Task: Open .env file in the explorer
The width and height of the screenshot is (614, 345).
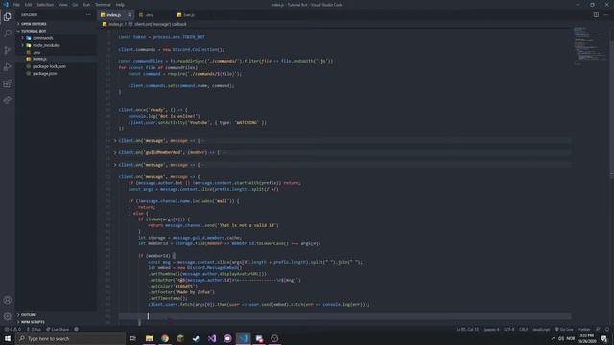Action: (36, 52)
